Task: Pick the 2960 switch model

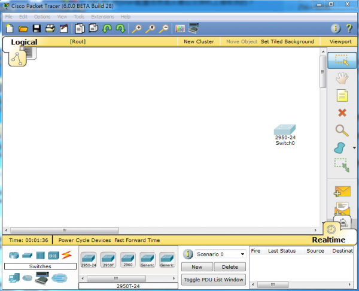Action: point(128,260)
